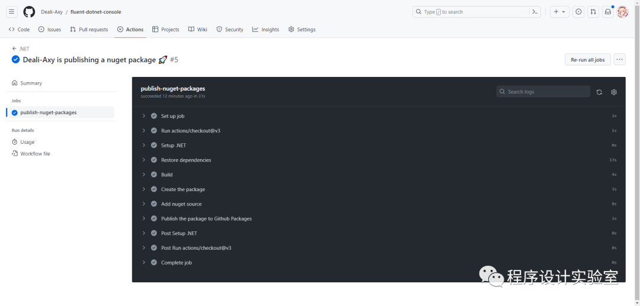Select the Actions tab

pyautogui.click(x=130, y=30)
